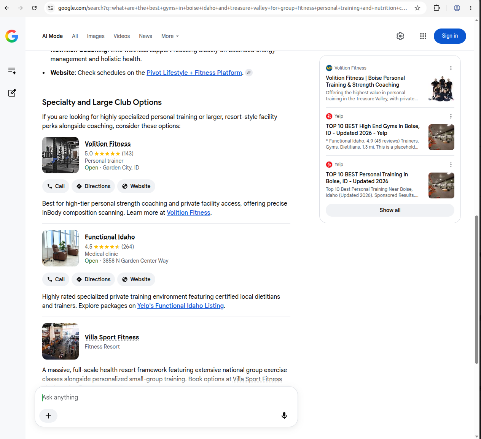Screen dimensions: 481x439
Task: Open options for Volition Fitness source card
Action: (x=451, y=68)
